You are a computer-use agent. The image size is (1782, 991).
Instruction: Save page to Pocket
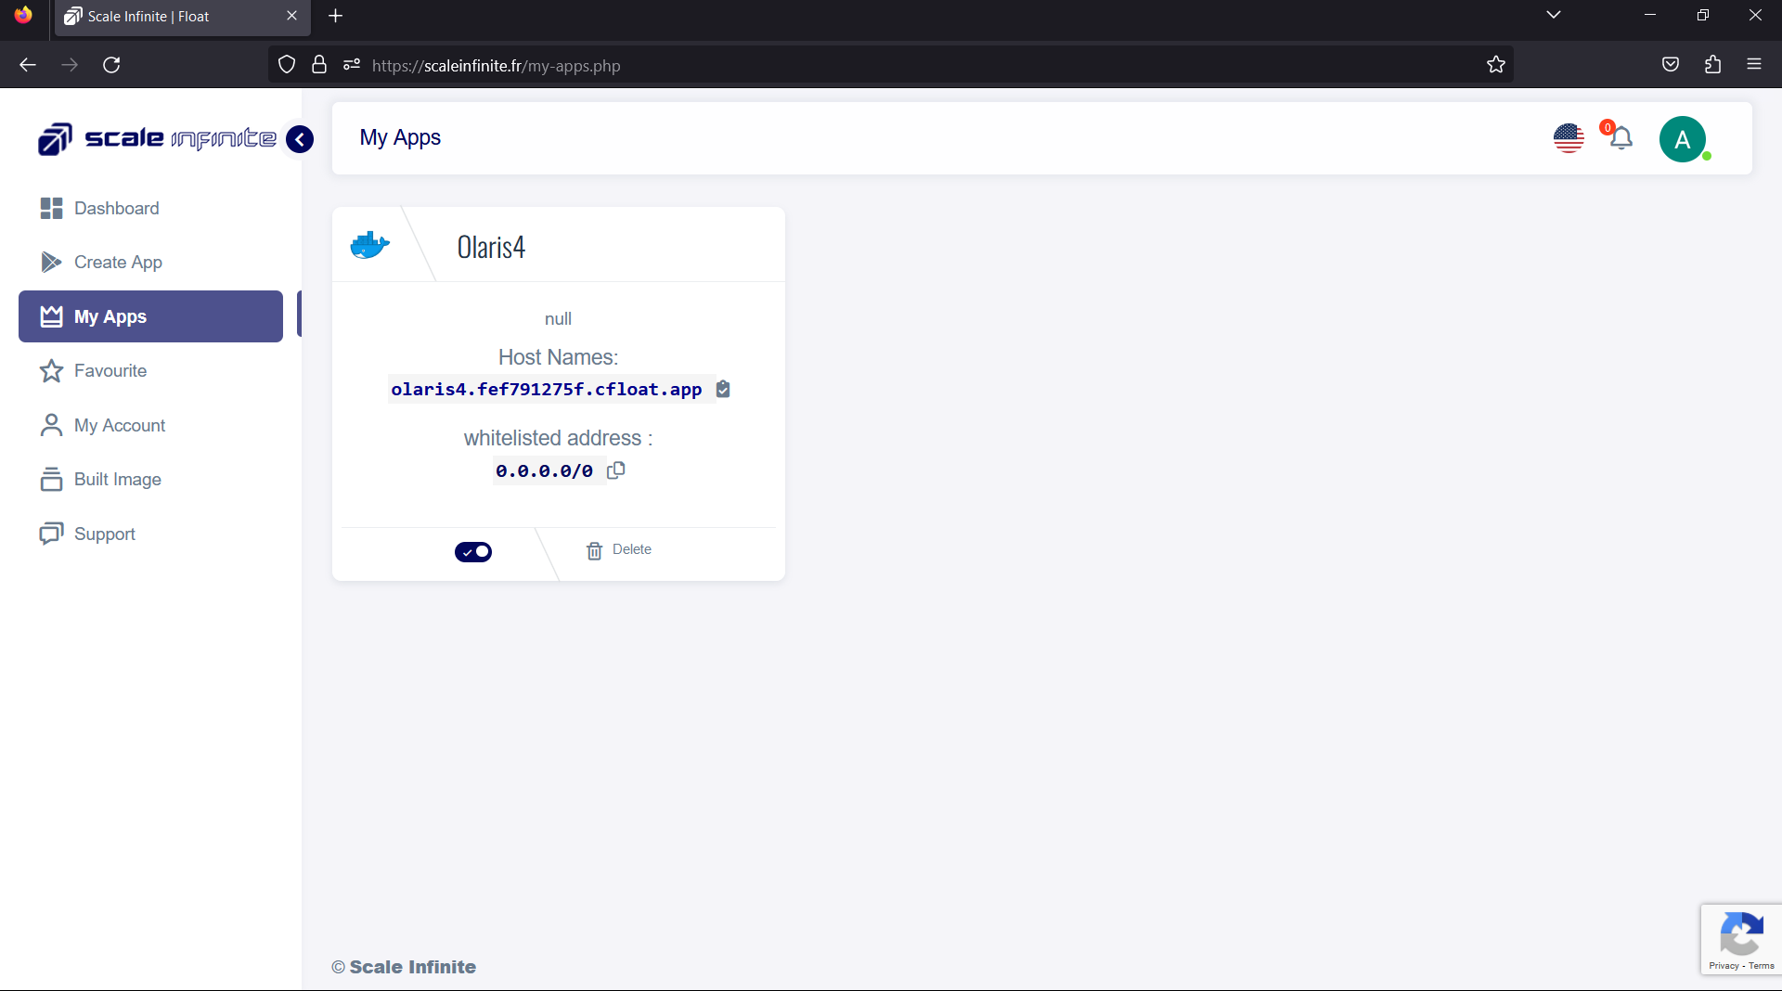(1671, 65)
